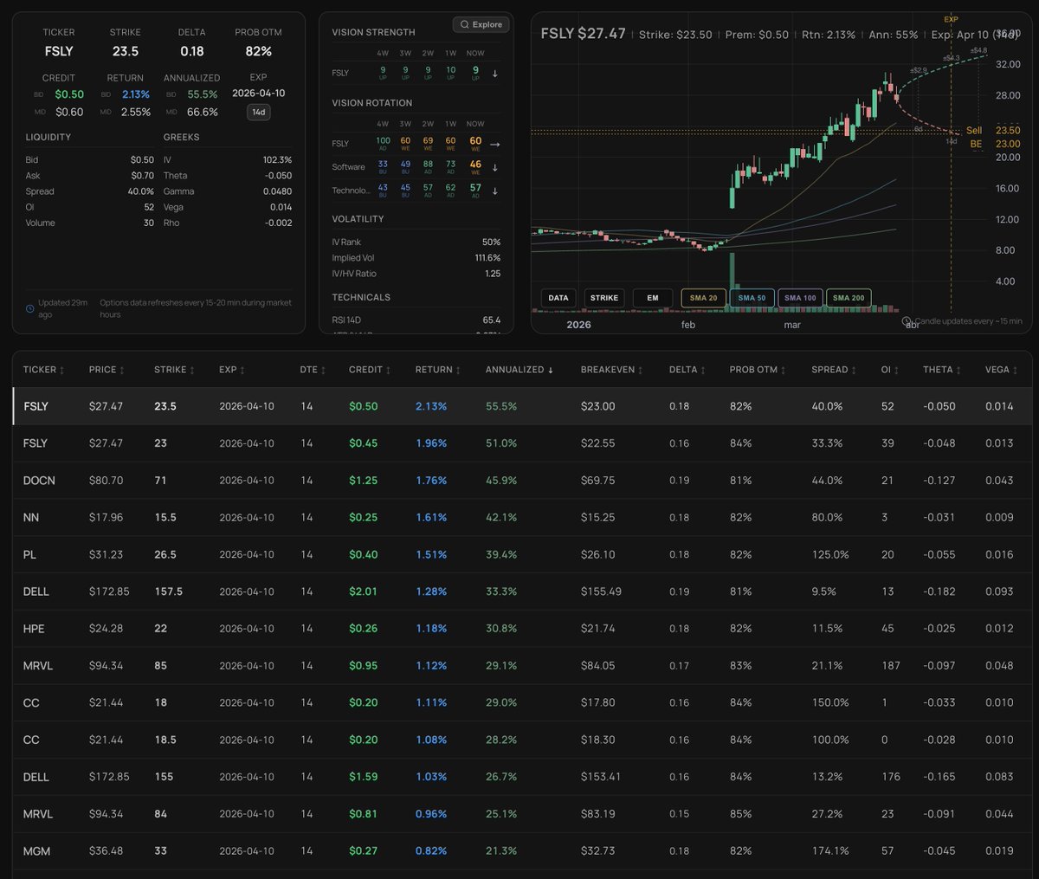Reverse the ANNUALIZED column descending sort arrow

pos(551,371)
